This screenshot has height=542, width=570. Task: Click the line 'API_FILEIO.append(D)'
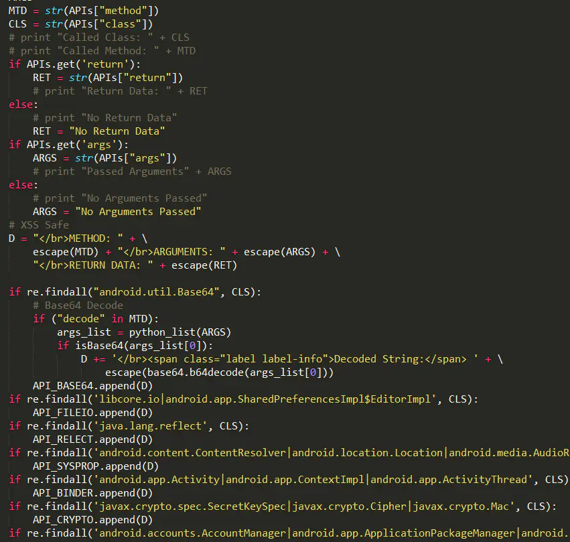pyautogui.click(x=92, y=413)
